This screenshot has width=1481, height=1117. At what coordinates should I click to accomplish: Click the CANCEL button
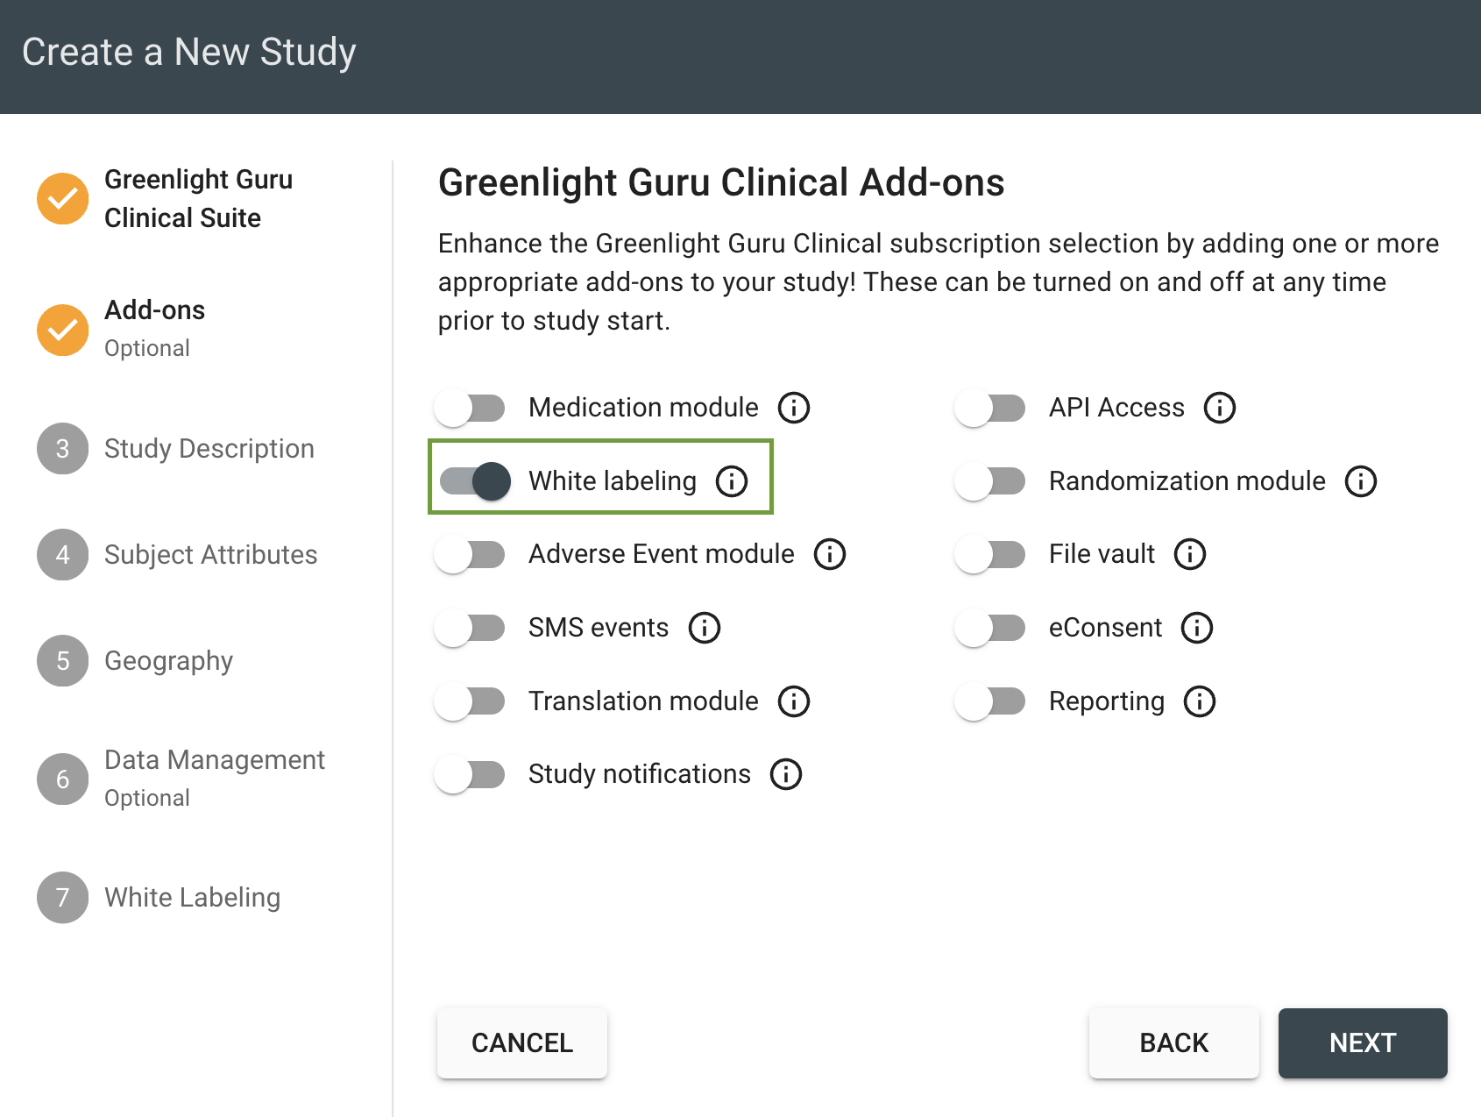[522, 1043]
